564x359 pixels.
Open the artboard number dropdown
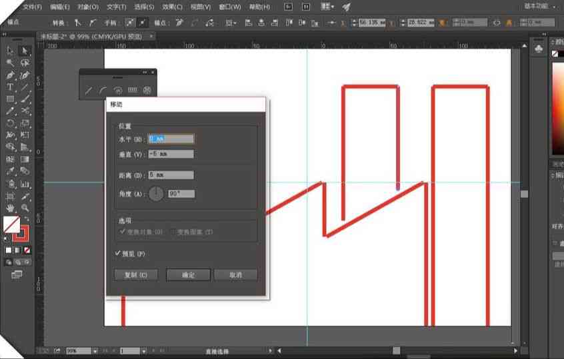tap(144, 351)
